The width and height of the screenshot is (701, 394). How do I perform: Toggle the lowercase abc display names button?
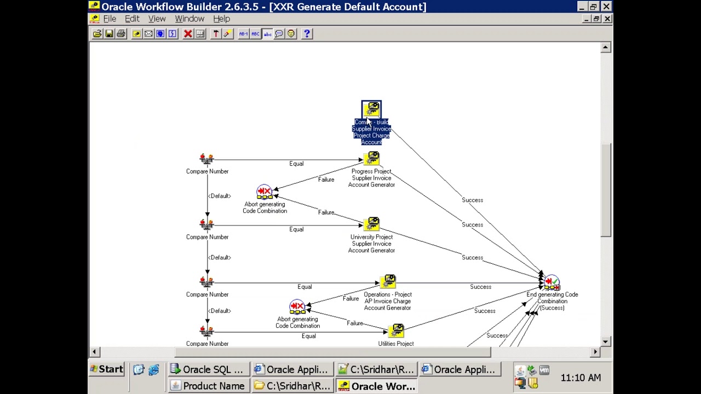pyautogui.click(x=267, y=34)
